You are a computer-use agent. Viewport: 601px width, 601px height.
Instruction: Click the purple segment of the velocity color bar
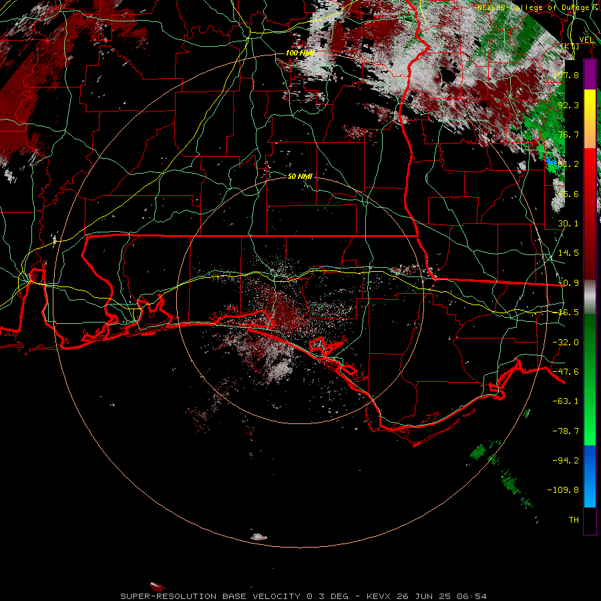pyautogui.click(x=590, y=74)
